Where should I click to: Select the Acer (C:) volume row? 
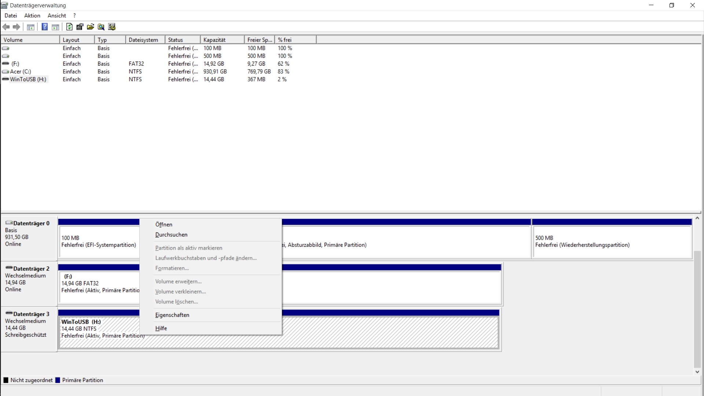(x=21, y=71)
